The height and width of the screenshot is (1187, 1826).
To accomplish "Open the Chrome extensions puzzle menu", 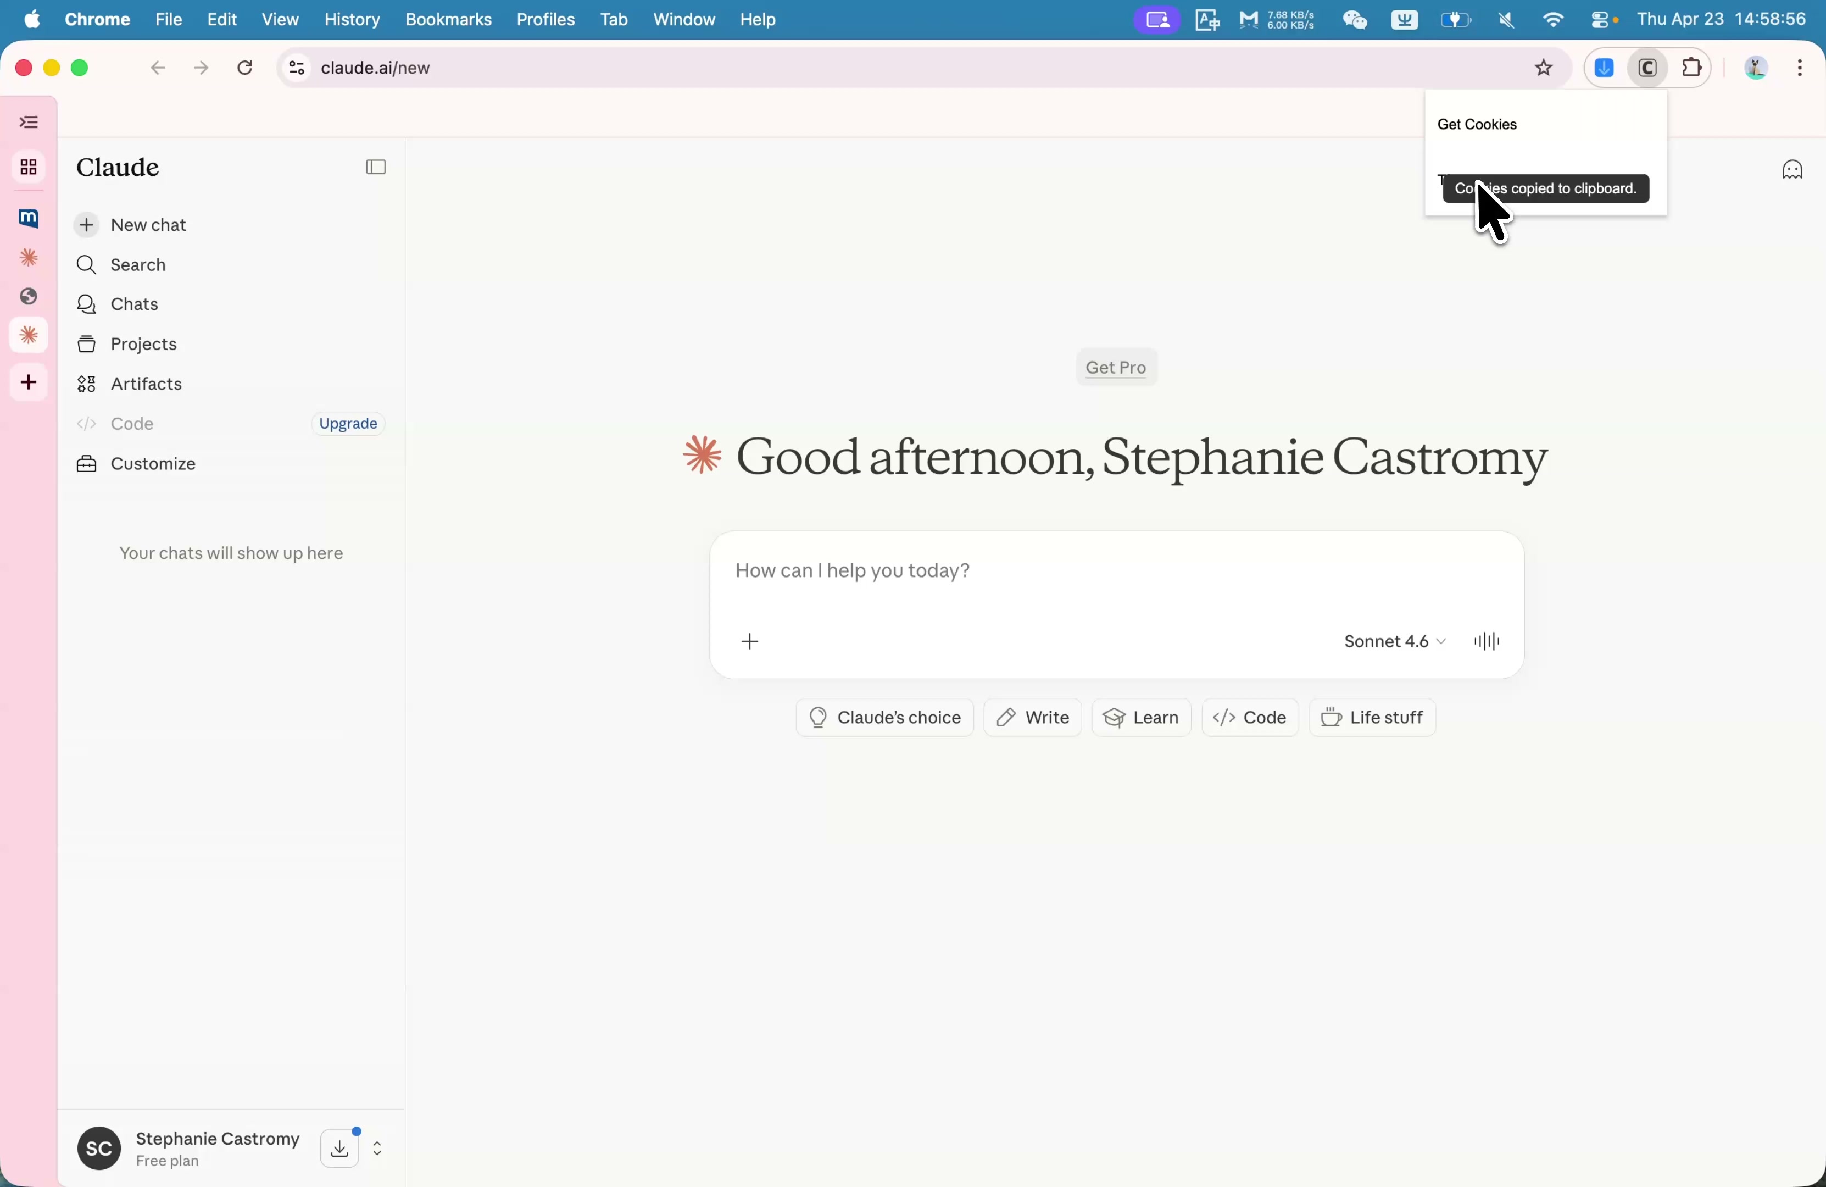I will [x=1692, y=68].
